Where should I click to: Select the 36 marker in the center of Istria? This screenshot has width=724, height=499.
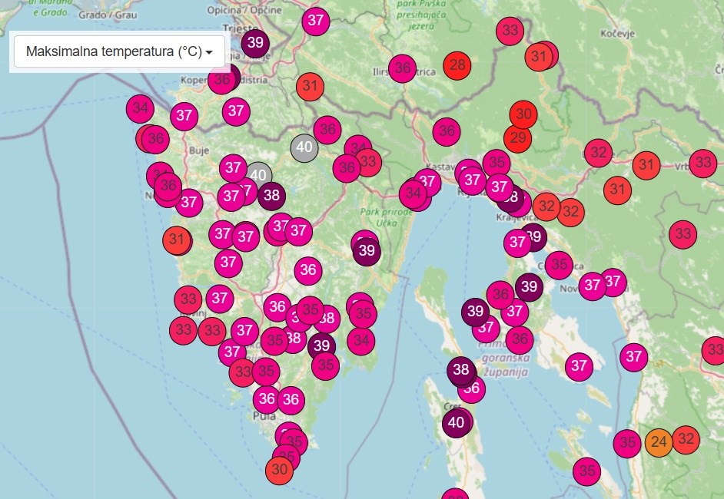tap(308, 270)
